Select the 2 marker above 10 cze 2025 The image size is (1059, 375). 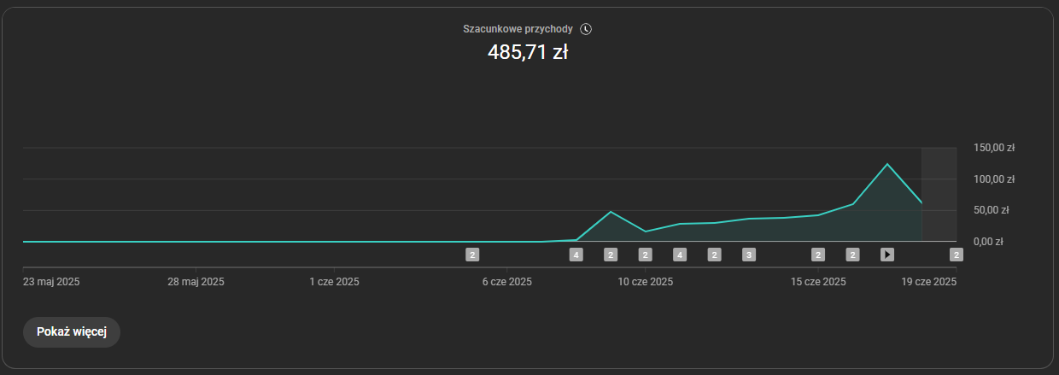646,254
